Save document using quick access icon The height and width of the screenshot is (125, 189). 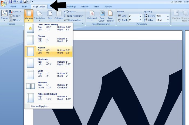(11, 2)
